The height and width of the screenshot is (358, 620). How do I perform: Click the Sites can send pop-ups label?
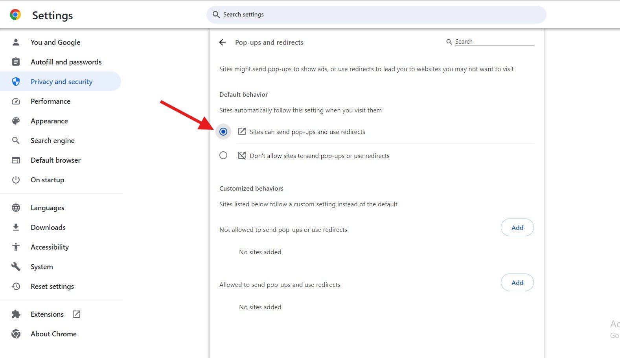pyautogui.click(x=307, y=132)
